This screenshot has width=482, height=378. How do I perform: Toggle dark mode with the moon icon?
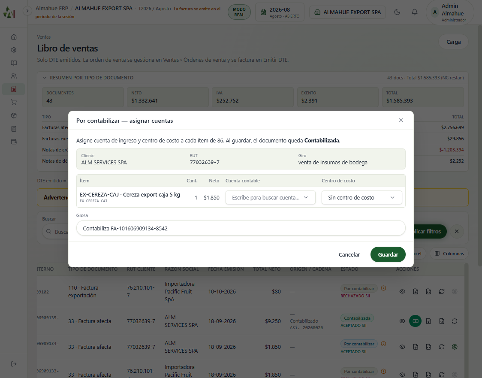click(x=397, y=12)
